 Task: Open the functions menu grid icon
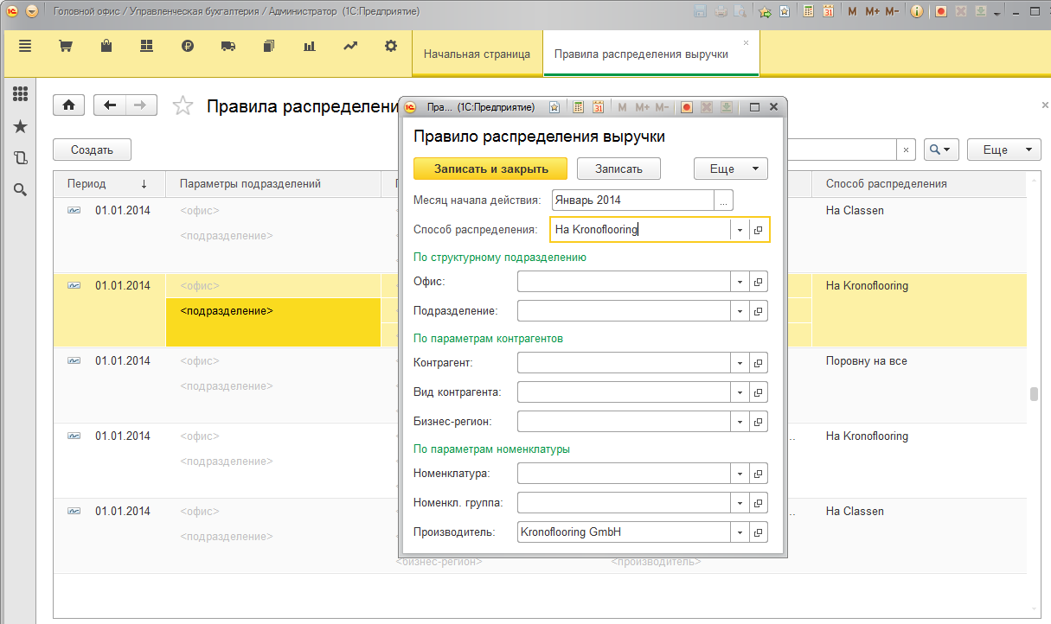click(20, 94)
